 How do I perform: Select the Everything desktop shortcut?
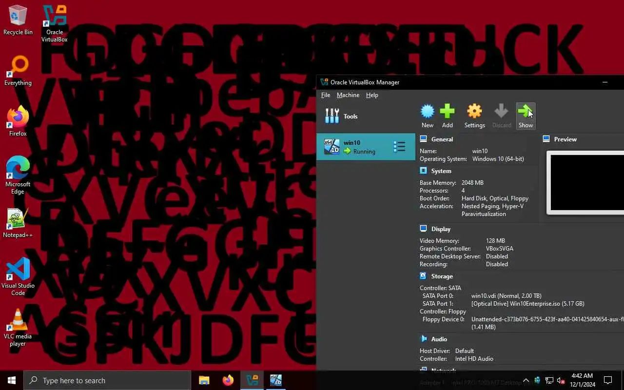point(18,71)
